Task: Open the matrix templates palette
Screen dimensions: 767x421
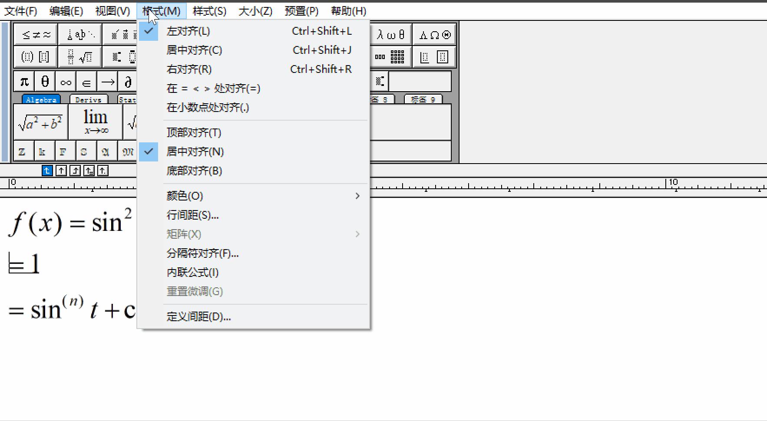Action: click(391, 57)
